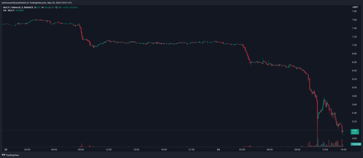
Task: Click the Vol - MULTI indicator label
Action: [x=9, y=10]
